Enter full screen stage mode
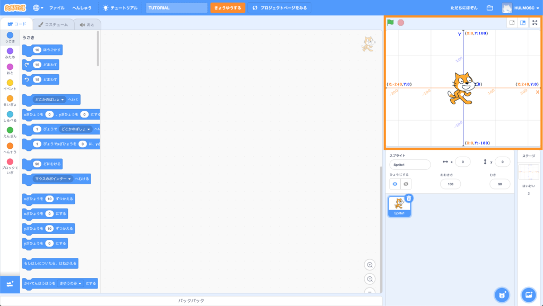The image size is (543, 306). (535, 23)
